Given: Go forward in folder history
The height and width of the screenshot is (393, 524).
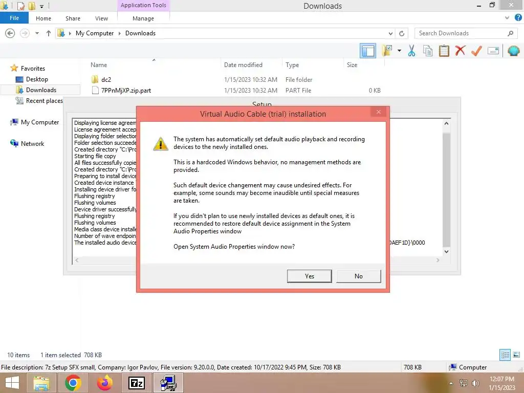Looking at the screenshot, I should click(25, 33).
